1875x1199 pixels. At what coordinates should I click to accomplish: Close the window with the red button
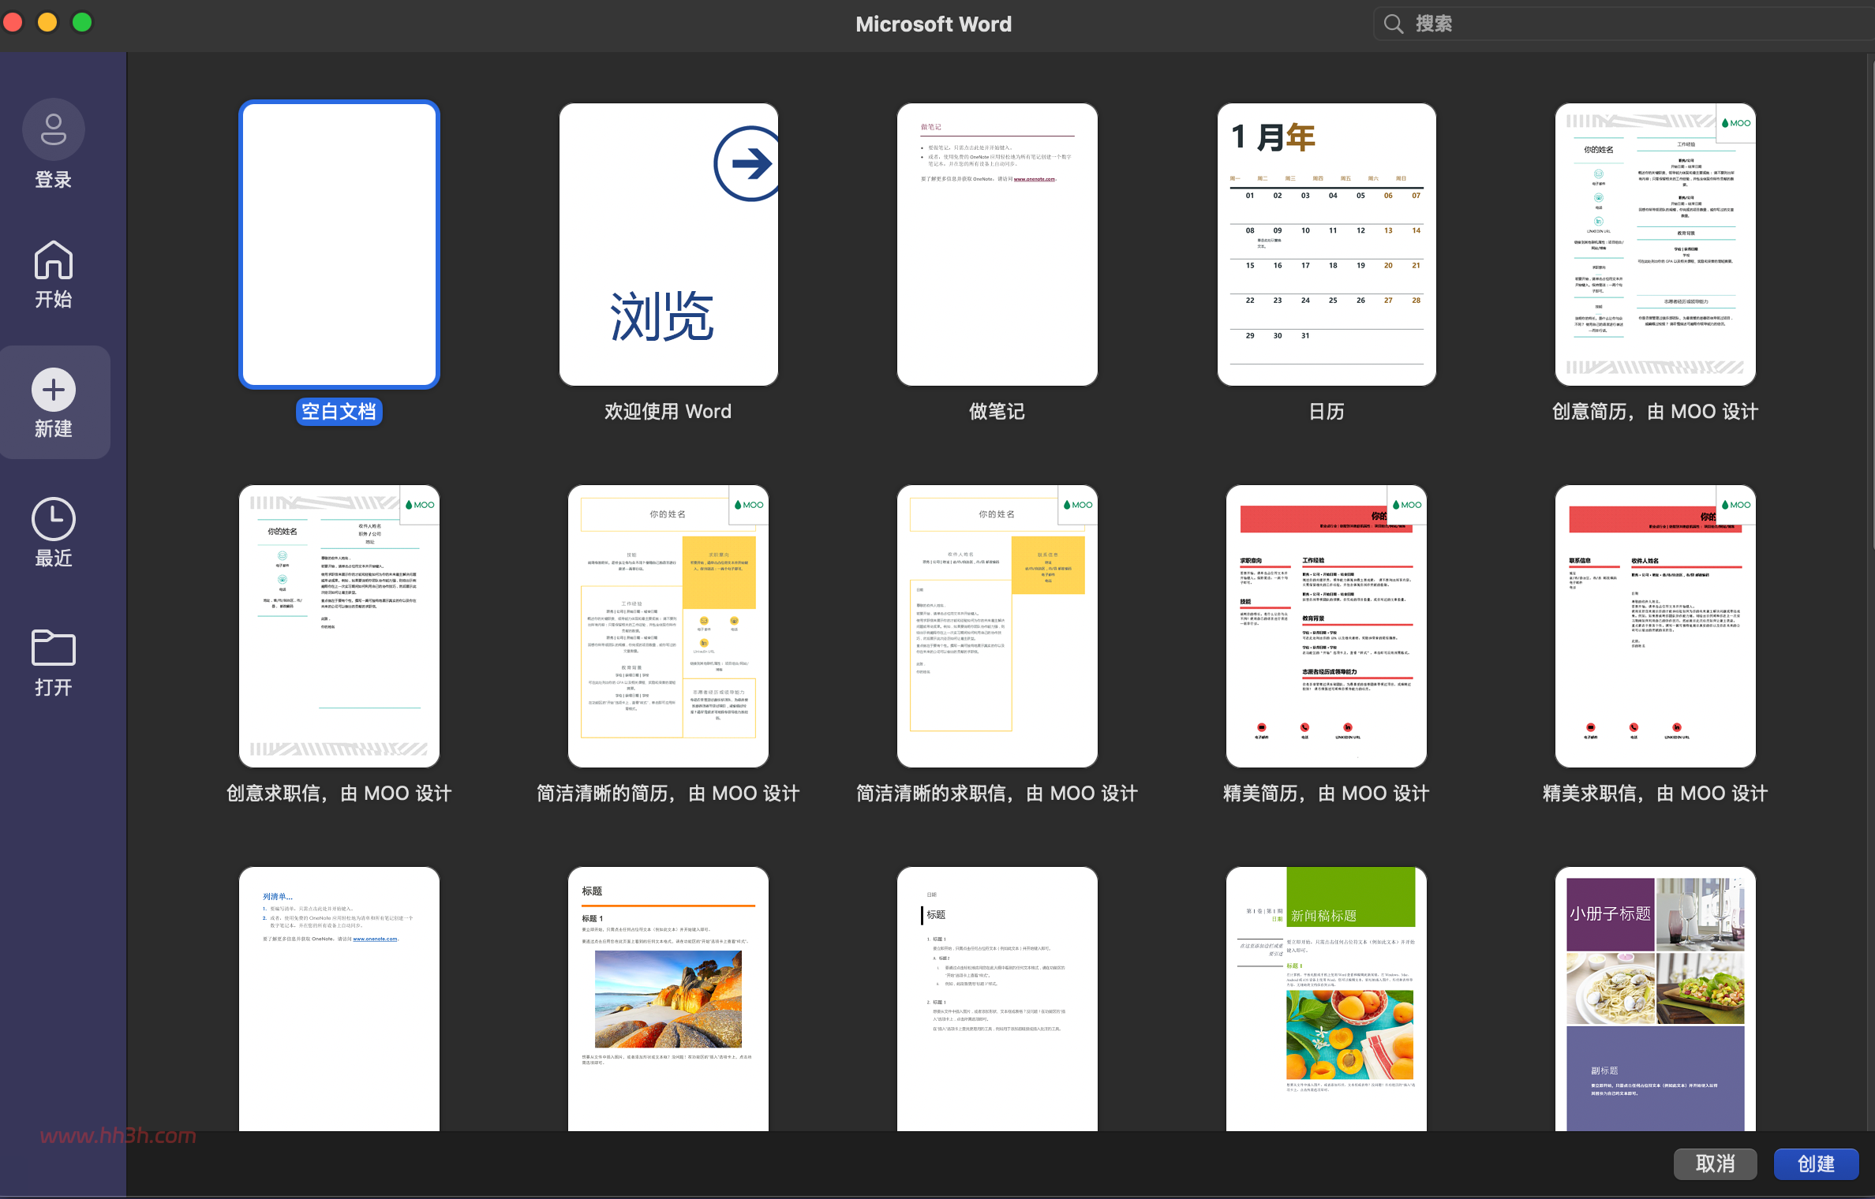tap(13, 22)
